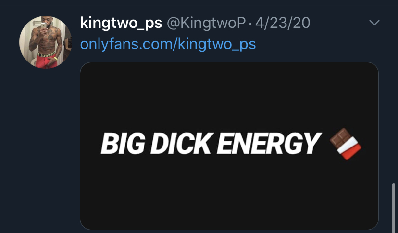The height and width of the screenshot is (233, 398).
Task: Open the tweet dated 4/23/20
Action: pyautogui.click(x=283, y=23)
